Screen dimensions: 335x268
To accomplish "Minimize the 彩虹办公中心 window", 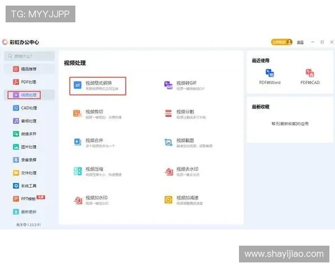I will pos(313,42).
